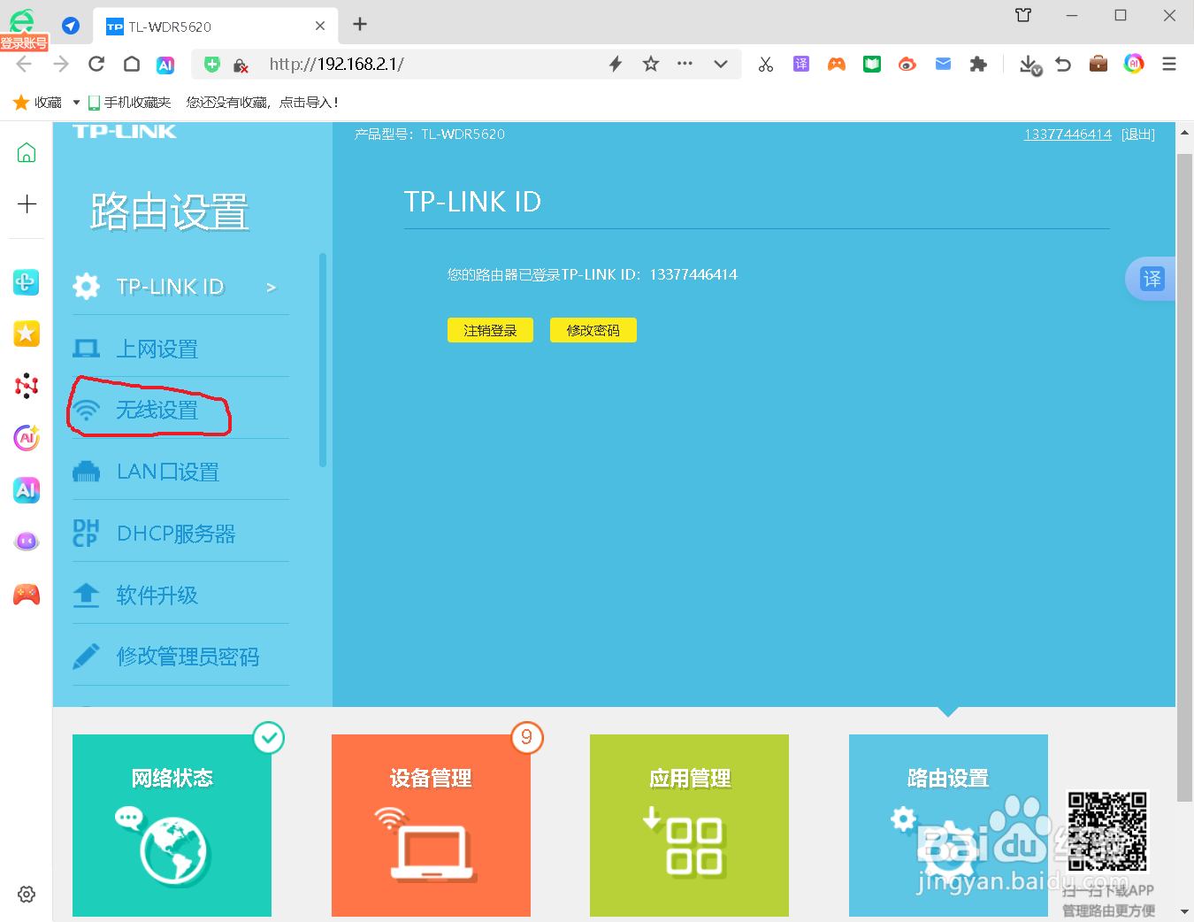The height and width of the screenshot is (922, 1194).
Task: Click the 无线设置 WiFi icon in sidebar
Action: [88, 410]
